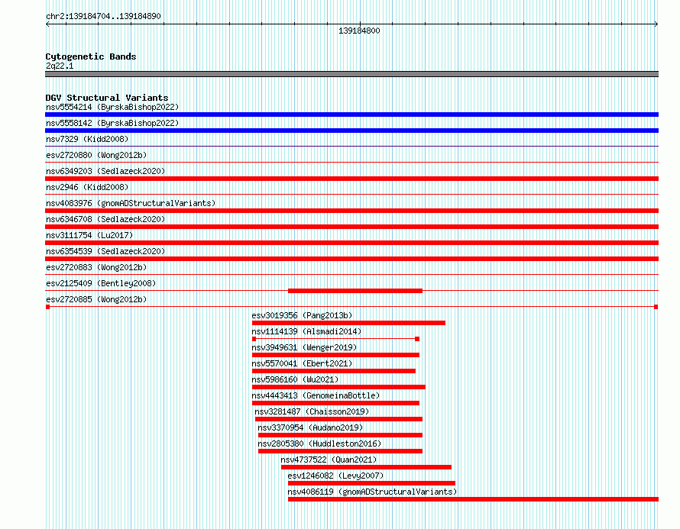Click the 139184800 ruler position label
Screen dimensions: 680x529
coord(359,31)
